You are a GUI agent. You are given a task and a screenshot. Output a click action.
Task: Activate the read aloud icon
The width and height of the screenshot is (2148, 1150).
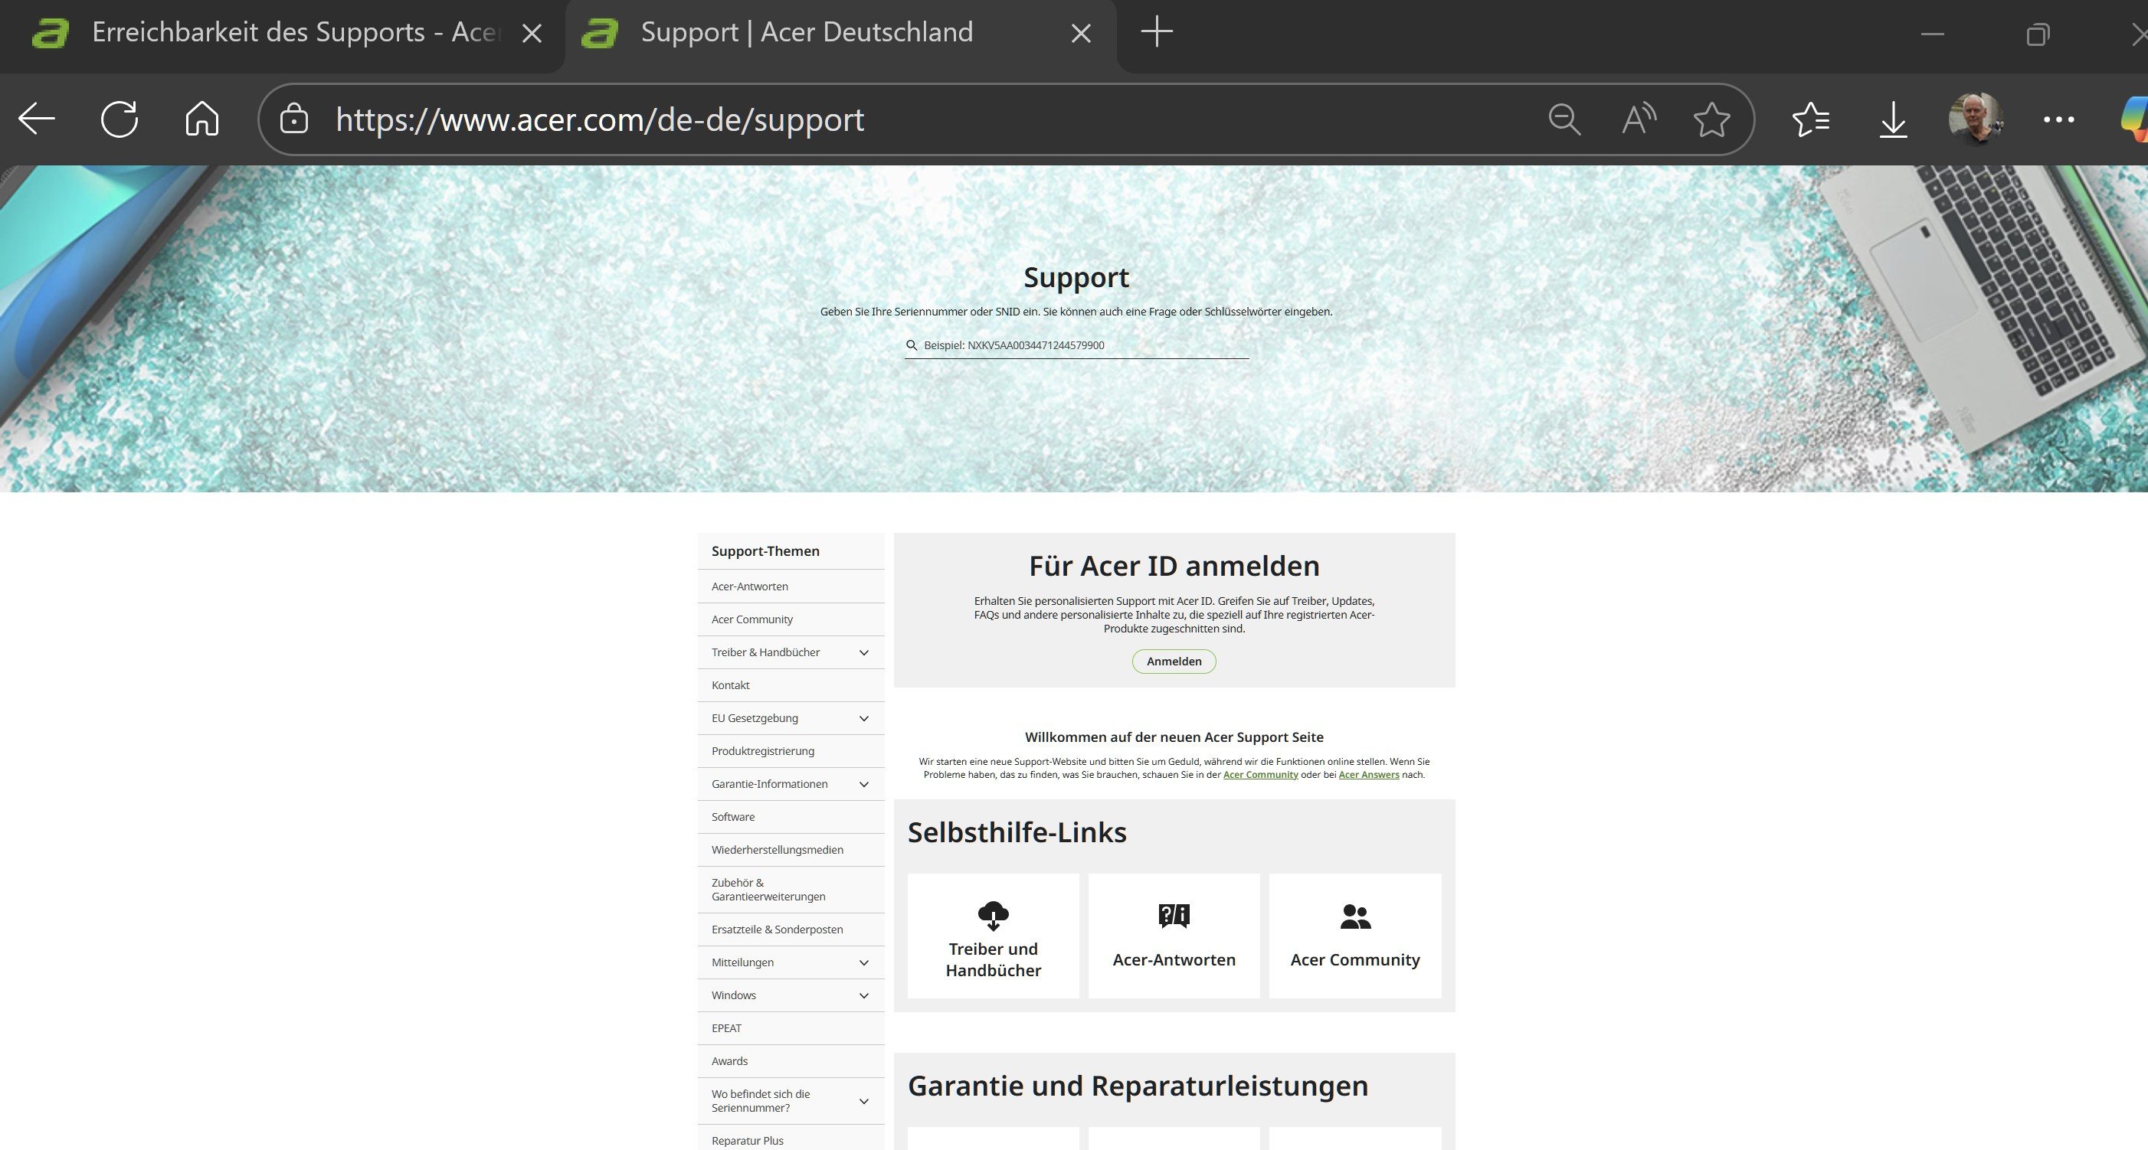(1638, 119)
